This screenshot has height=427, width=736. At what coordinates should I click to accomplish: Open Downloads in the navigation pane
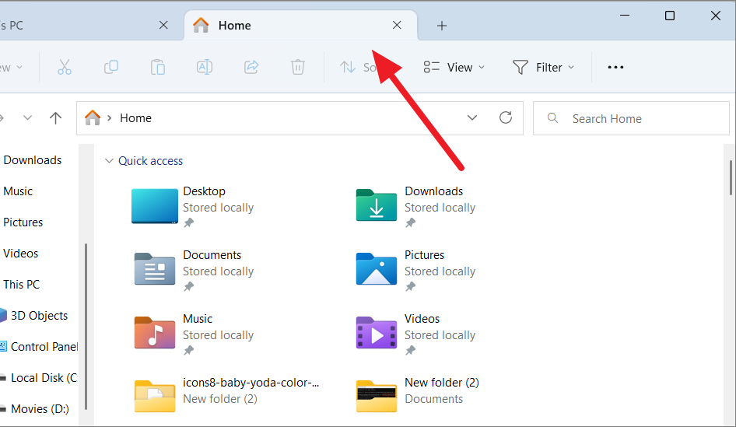(x=33, y=160)
